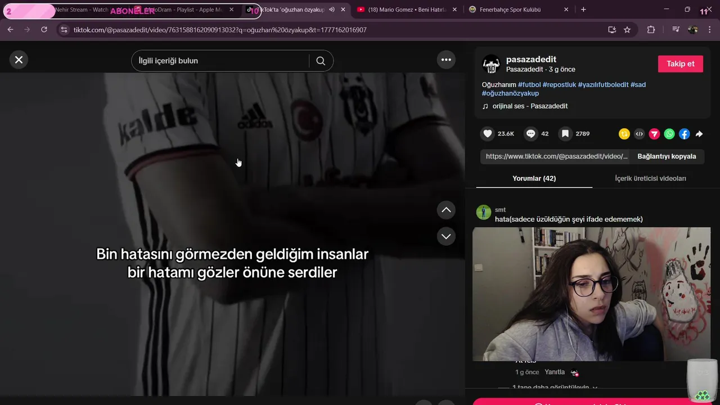Click the Takip et follow button

[x=681, y=64]
